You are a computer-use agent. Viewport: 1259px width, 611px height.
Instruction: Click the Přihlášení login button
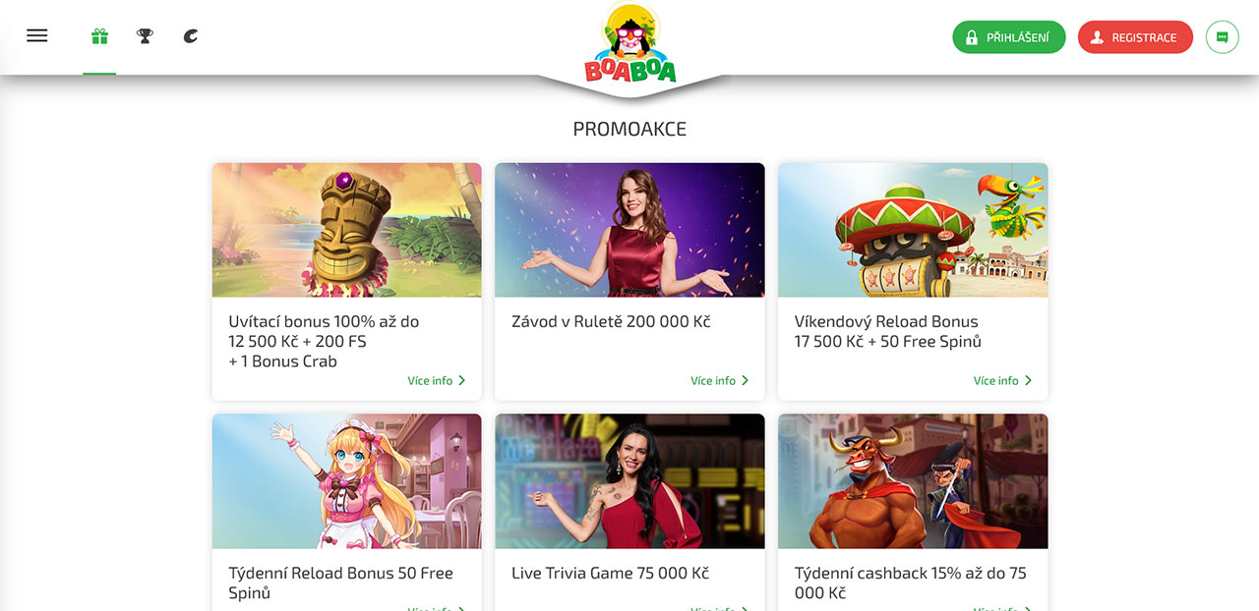1009,37
